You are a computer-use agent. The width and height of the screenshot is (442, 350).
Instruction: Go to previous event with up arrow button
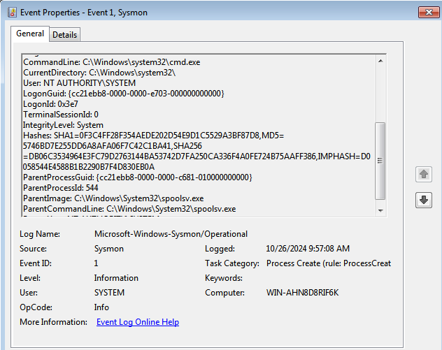click(x=424, y=174)
